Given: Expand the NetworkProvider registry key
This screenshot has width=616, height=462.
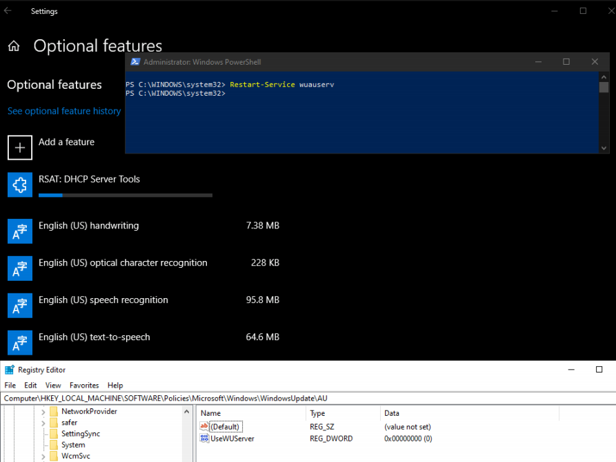Looking at the screenshot, I should coord(43,412).
